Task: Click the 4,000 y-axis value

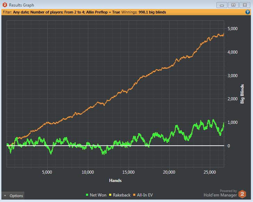Action: [x=232, y=52]
